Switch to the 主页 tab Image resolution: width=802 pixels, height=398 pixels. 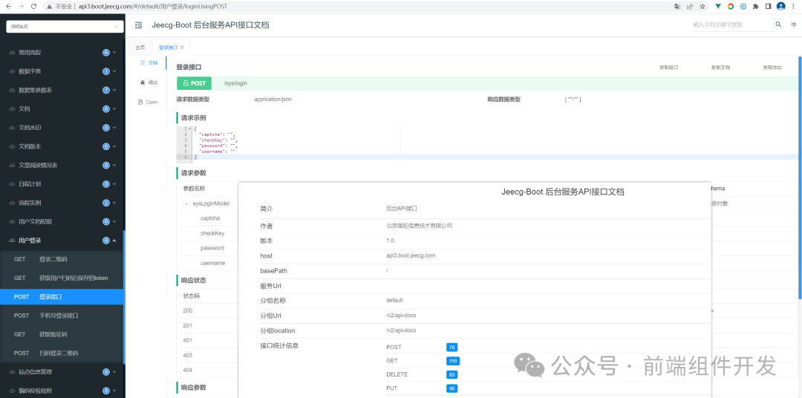140,48
